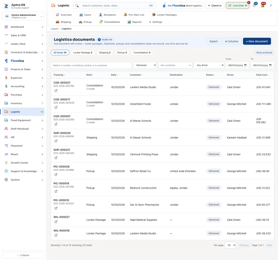Open Inventory in the sidebar

[23, 103]
